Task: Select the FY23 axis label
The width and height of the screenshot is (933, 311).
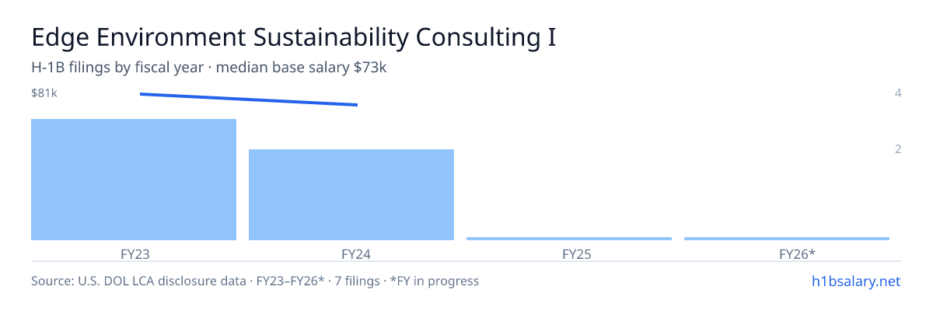Action: pos(135,253)
